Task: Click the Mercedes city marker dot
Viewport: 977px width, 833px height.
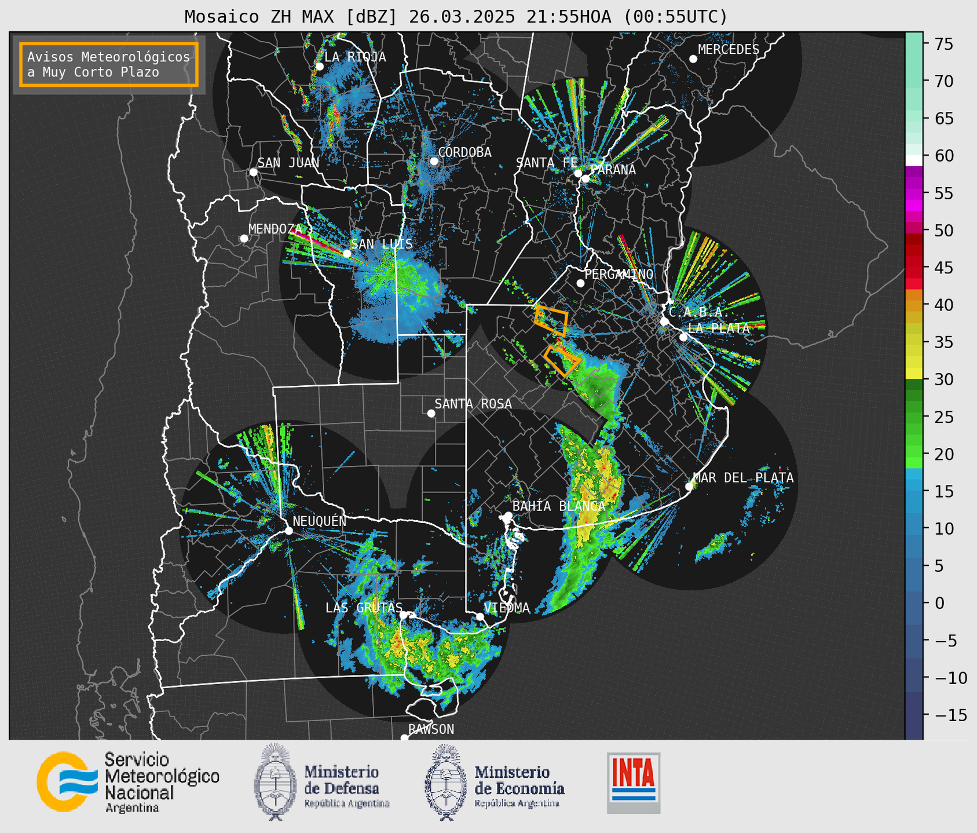Action: pos(693,59)
